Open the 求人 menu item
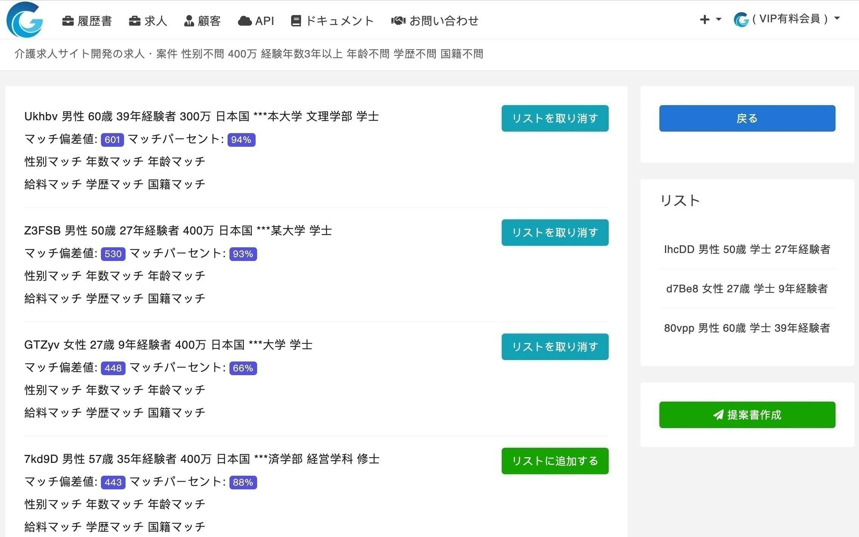859x537 pixels. (155, 21)
